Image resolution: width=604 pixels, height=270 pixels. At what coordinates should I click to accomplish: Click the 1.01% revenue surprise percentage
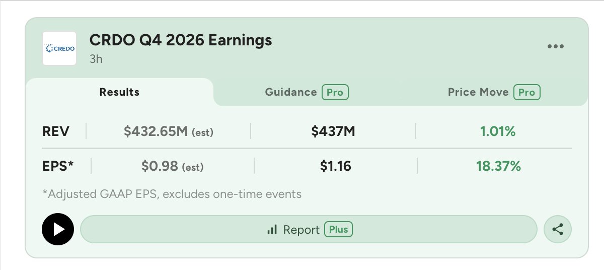pyautogui.click(x=497, y=132)
